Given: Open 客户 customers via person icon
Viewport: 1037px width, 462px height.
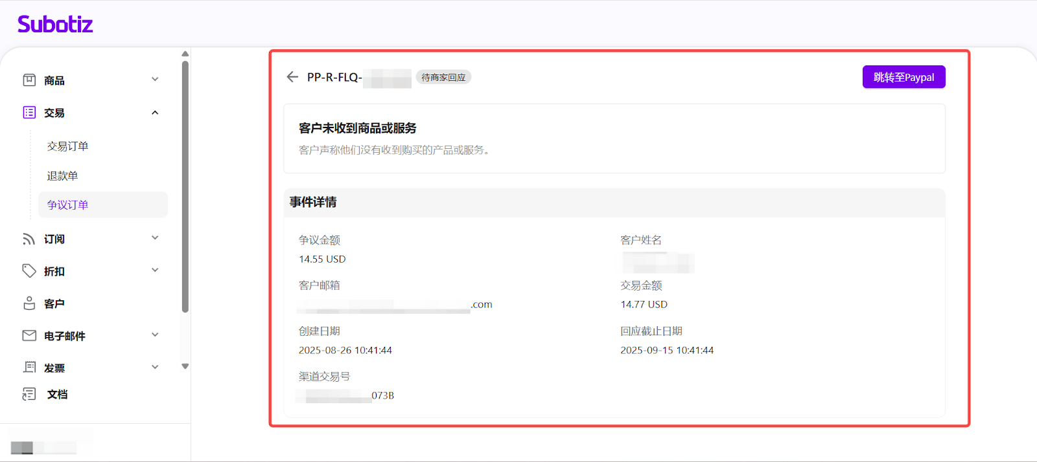Looking at the screenshot, I should 29,303.
